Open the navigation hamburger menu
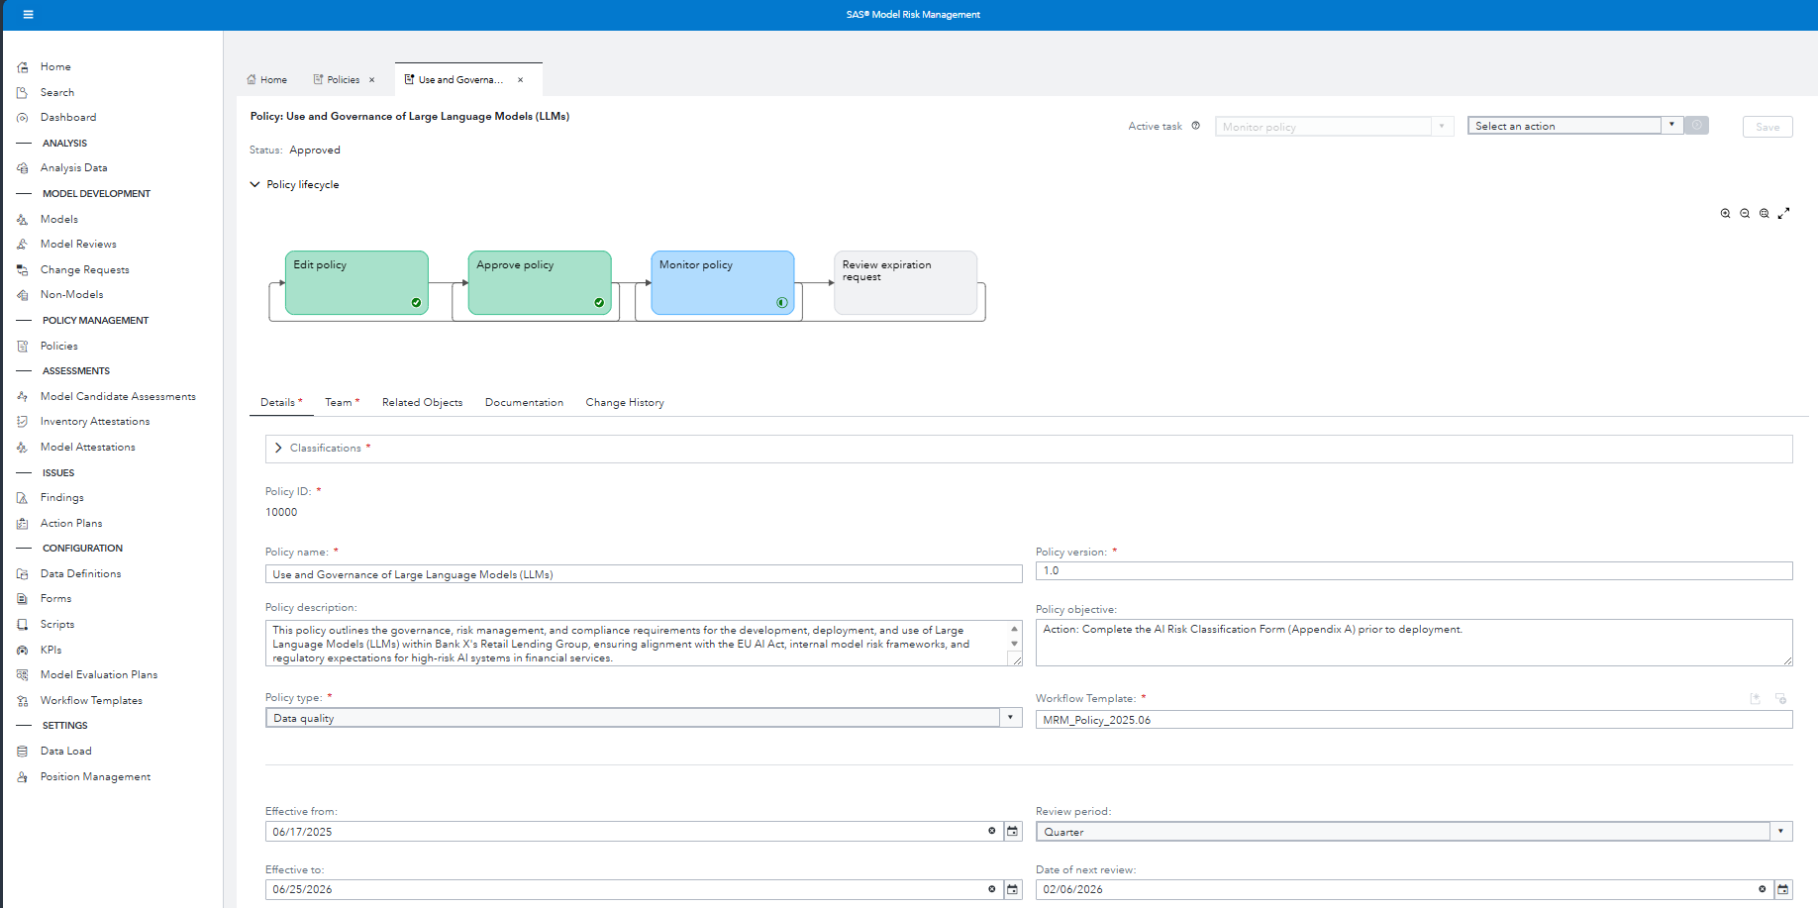This screenshot has width=1818, height=908. click(x=29, y=14)
